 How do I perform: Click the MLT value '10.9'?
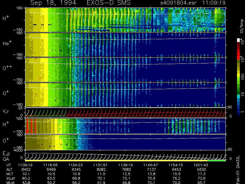(76, 174)
